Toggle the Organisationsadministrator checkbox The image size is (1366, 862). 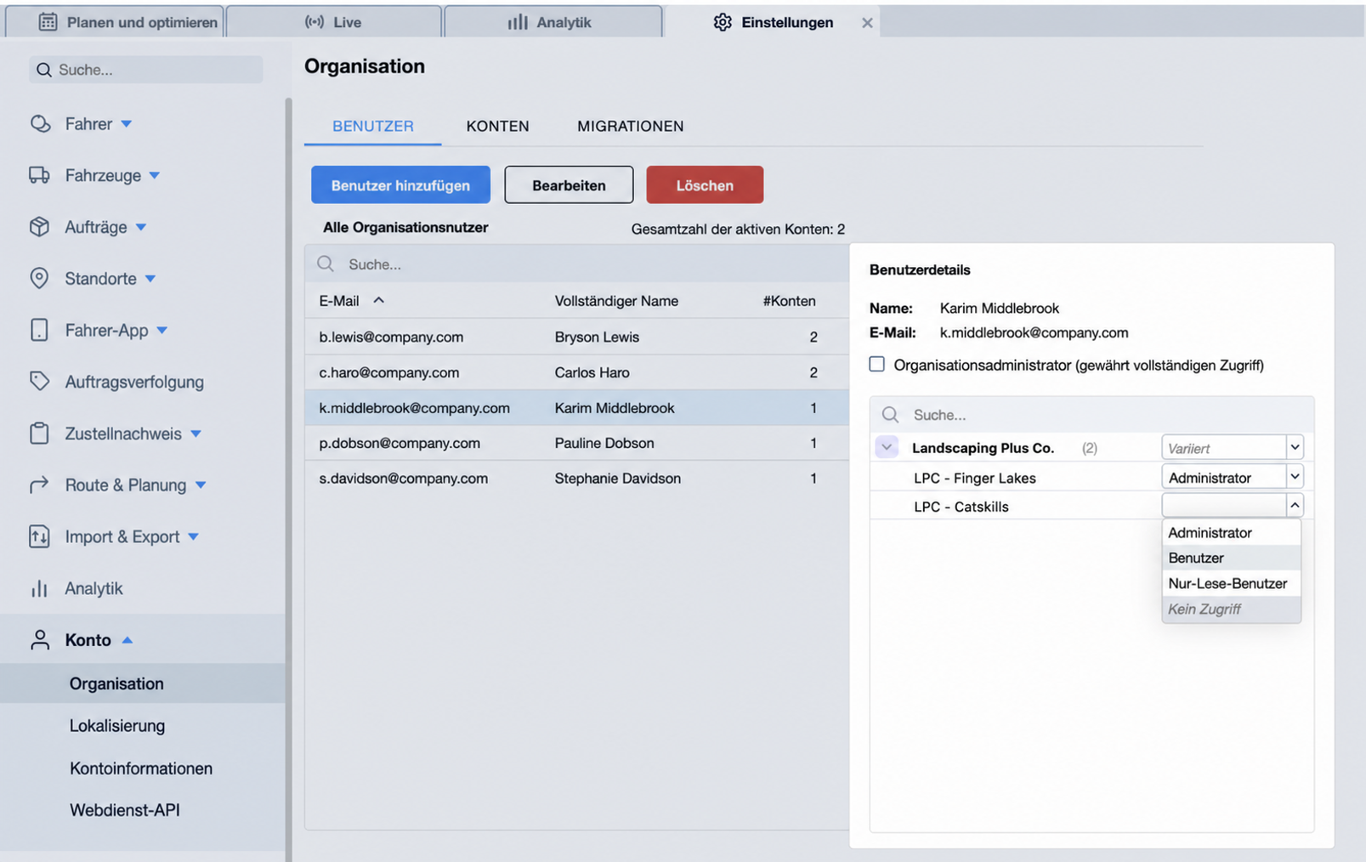pos(876,364)
